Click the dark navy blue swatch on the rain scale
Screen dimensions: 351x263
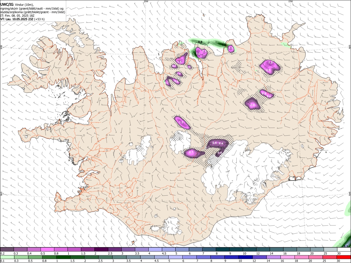coord(245,257)
